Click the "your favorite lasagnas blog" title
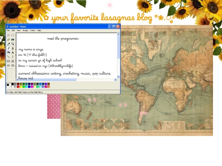 click(102, 18)
